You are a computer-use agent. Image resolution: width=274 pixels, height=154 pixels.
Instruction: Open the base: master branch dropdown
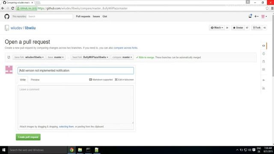click(x=56, y=57)
